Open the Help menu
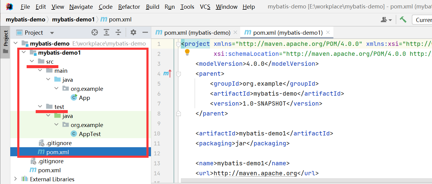 coord(249,7)
